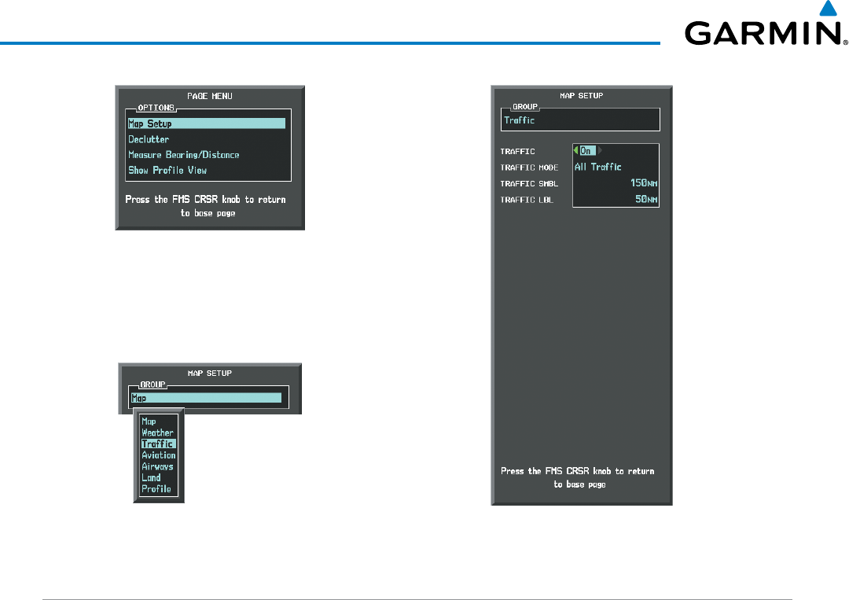Select Measure Bearing/Distance option
Viewport: 849px width, 600px height.
183,155
